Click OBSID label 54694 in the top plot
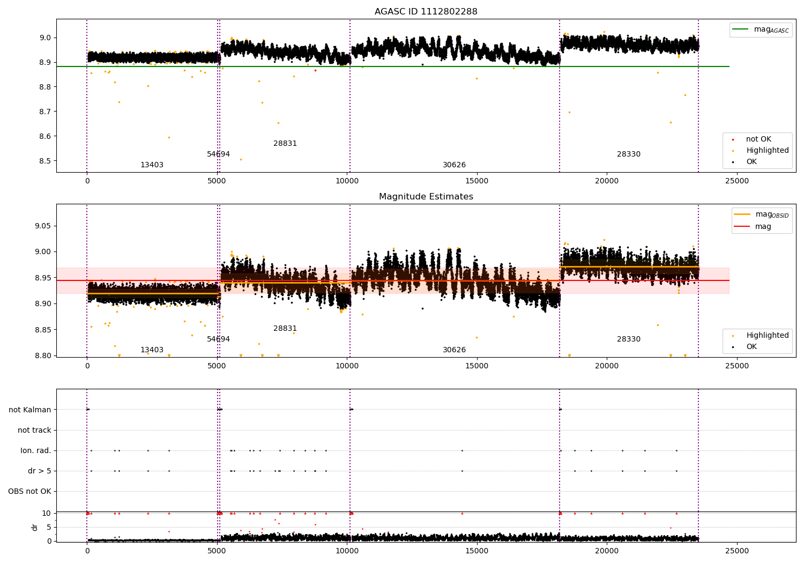This screenshot has width=804, height=563. [x=218, y=154]
